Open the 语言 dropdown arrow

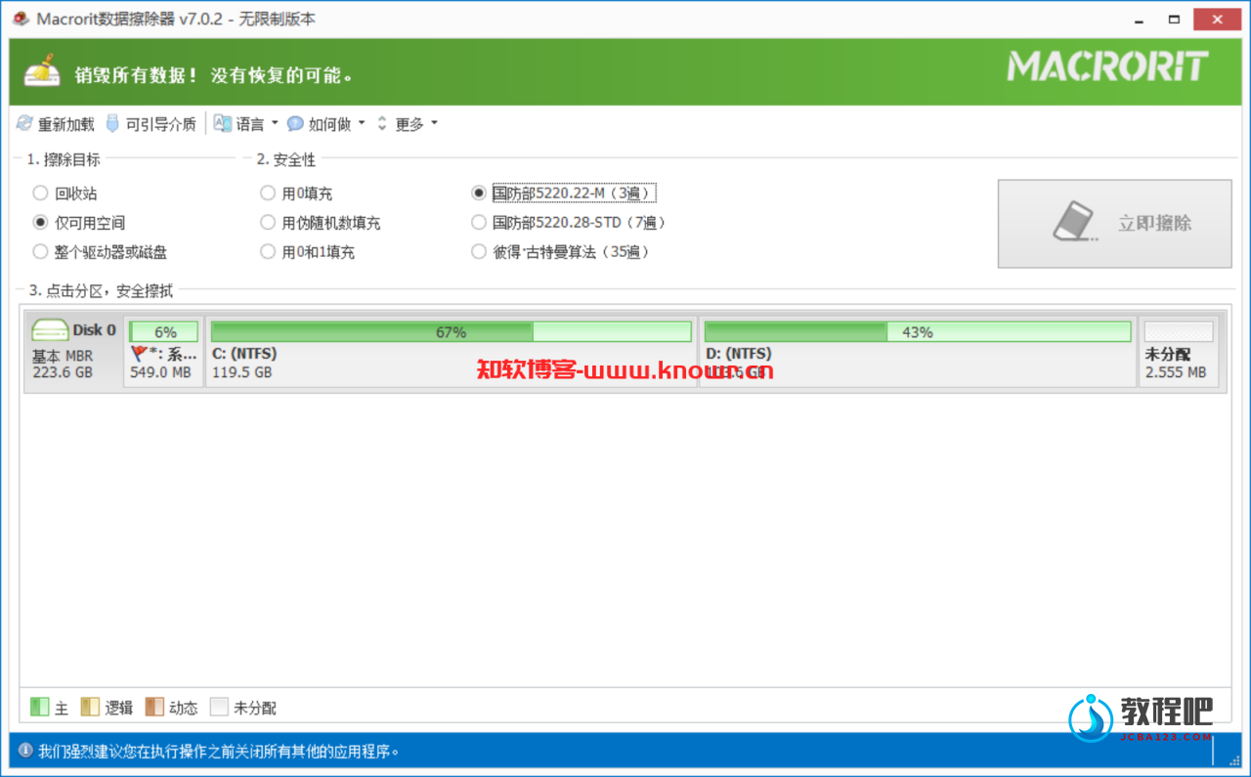point(275,123)
